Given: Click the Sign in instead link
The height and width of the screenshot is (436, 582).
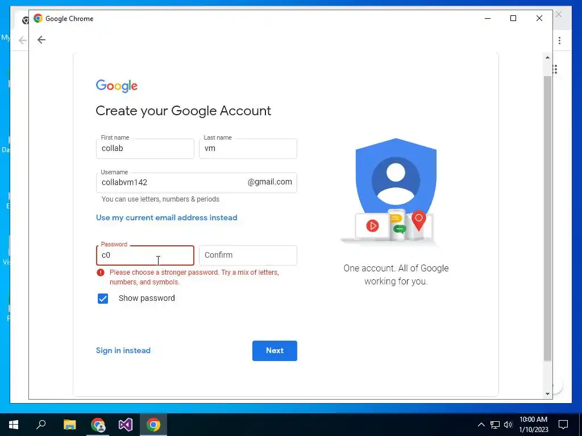Looking at the screenshot, I should (x=123, y=350).
